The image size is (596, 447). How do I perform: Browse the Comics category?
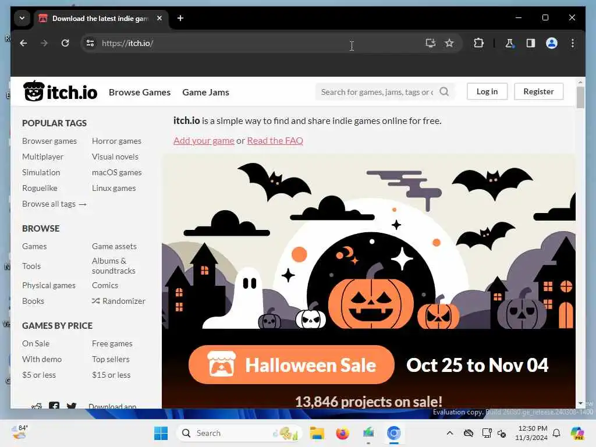click(105, 285)
